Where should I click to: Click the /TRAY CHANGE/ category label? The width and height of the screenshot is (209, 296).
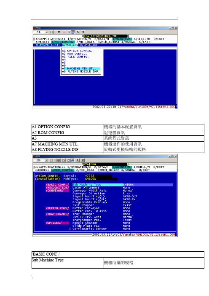point(57,214)
